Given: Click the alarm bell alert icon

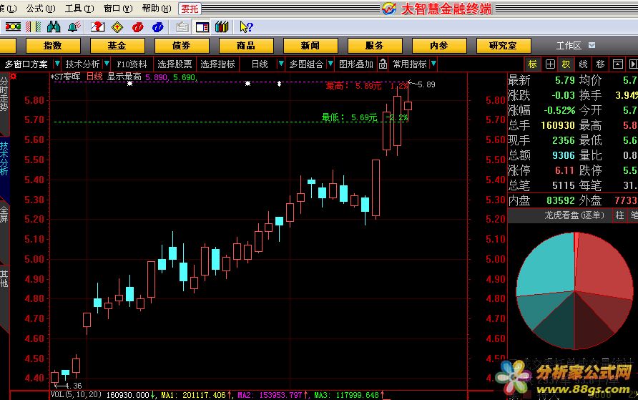Looking at the screenshot, I should point(74,27).
